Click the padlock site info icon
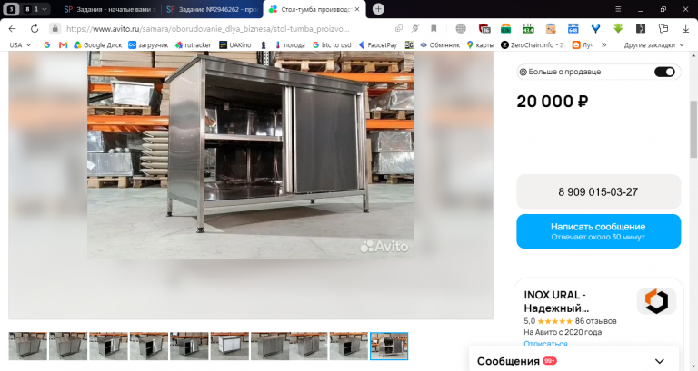Screen dimensions: 698x371 point(55,28)
